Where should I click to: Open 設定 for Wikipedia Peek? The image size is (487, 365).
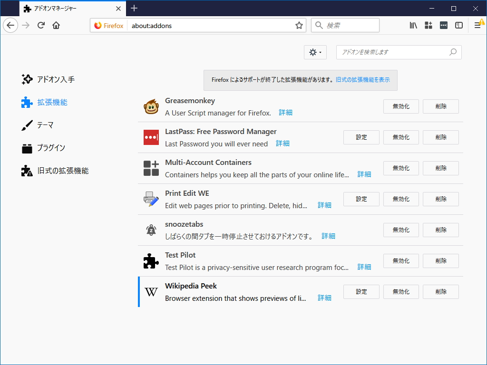[x=361, y=292]
